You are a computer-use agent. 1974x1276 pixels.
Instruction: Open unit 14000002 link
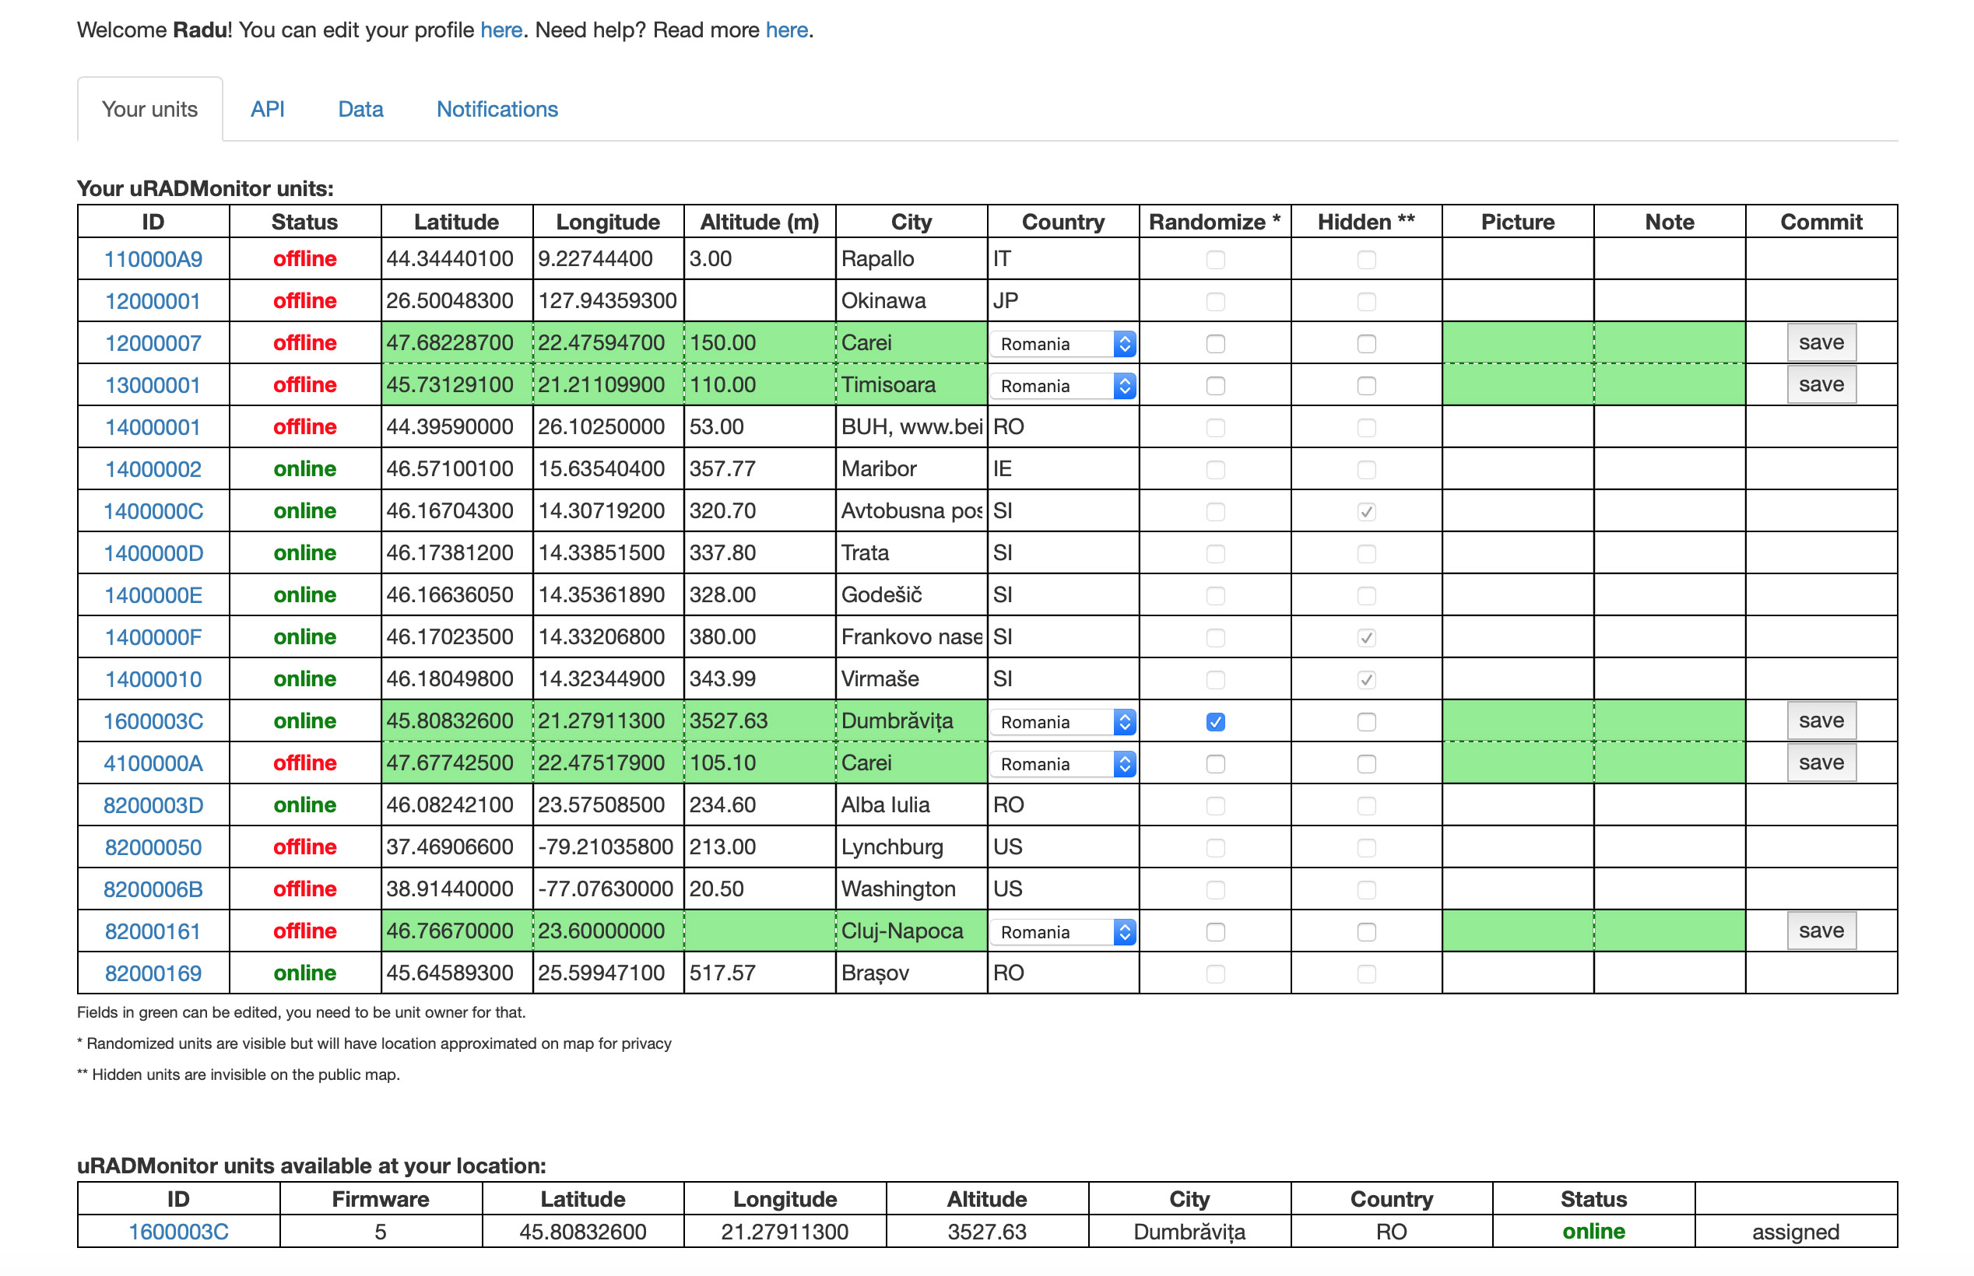(x=153, y=469)
